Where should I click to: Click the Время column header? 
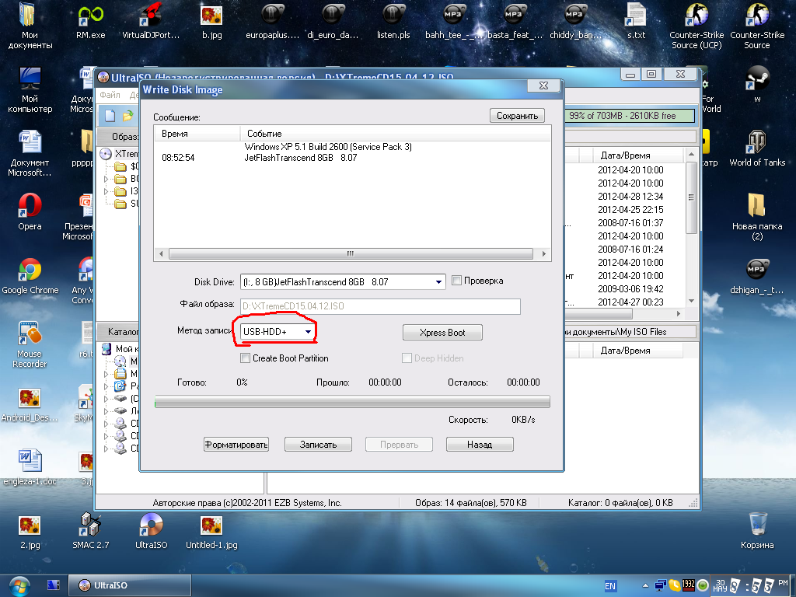point(197,134)
